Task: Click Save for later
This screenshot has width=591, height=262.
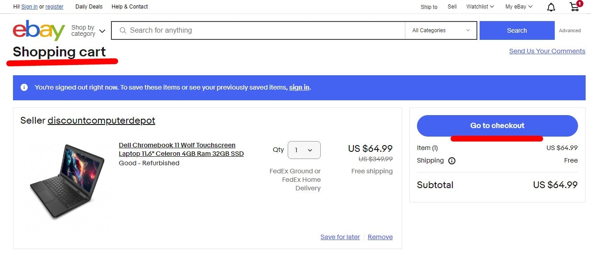Action: [x=340, y=237]
